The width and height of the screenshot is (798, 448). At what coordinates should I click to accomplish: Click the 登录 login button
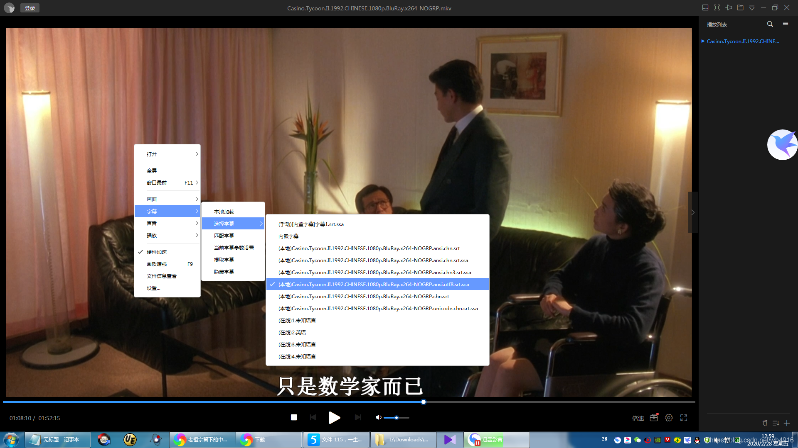coord(30,8)
